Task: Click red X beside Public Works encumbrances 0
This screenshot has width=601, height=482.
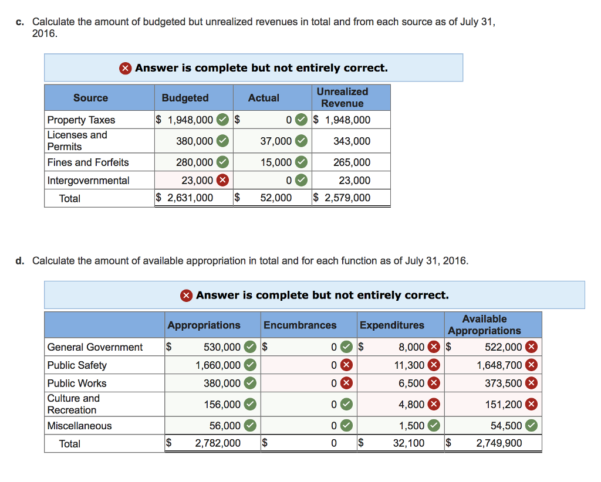Action: [346, 383]
